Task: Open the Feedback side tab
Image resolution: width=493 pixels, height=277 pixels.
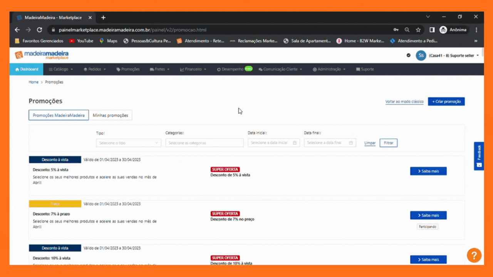Action: tap(479, 156)
